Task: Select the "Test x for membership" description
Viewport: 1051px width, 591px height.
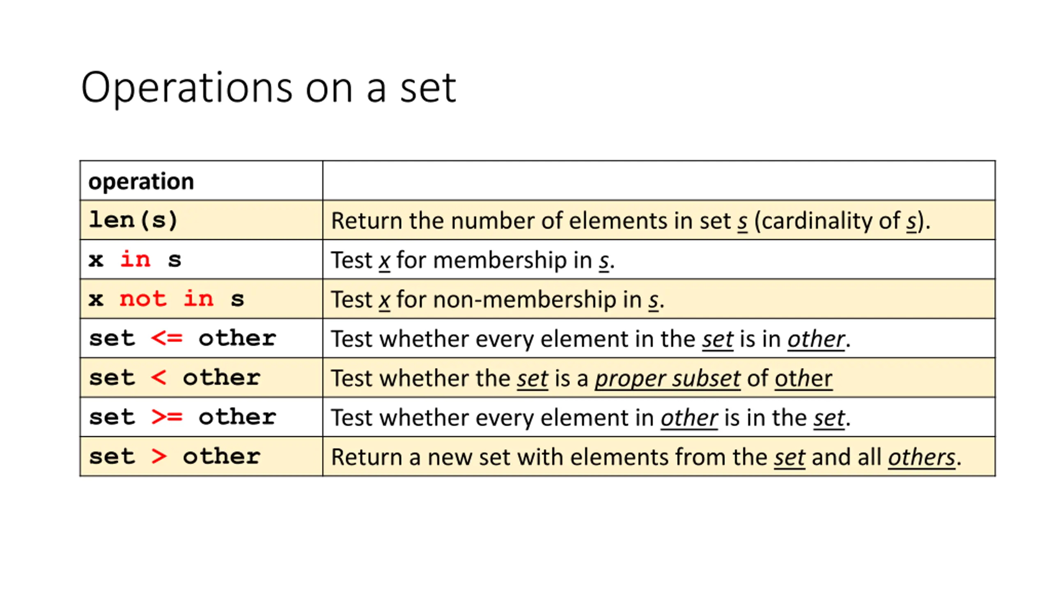Action: 472,260
